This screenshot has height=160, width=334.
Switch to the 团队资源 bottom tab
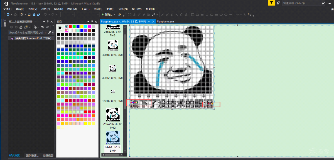click(32, 156)
